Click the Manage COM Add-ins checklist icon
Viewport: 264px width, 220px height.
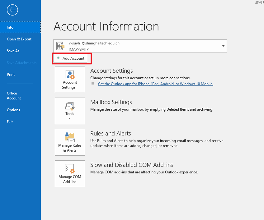tap(70, 169)
